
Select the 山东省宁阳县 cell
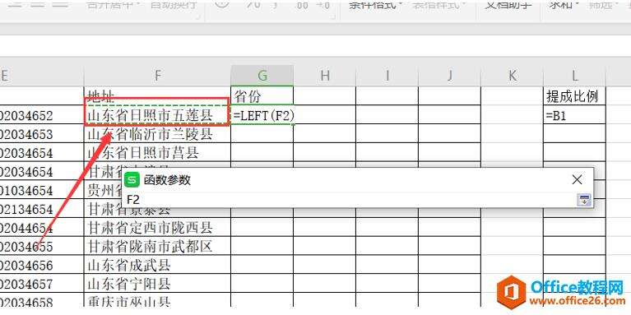(x=158, y=284)
